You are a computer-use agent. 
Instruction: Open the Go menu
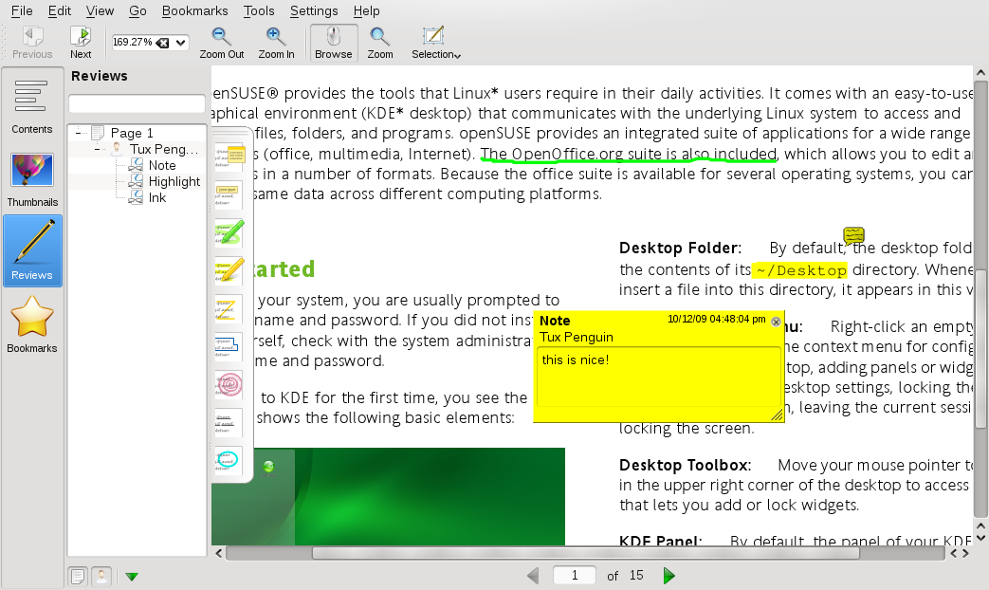click(x=137, y=10)
